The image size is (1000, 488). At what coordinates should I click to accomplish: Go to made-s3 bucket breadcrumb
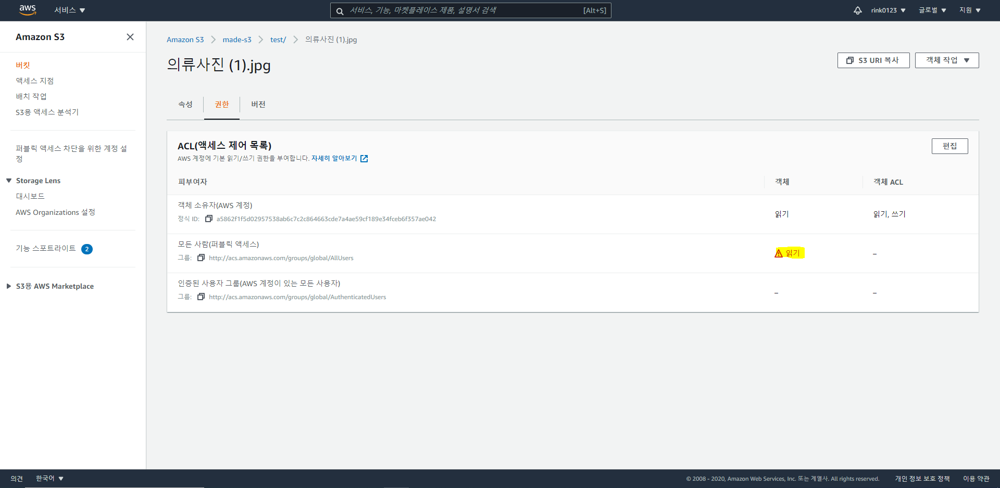pos(237,40)
